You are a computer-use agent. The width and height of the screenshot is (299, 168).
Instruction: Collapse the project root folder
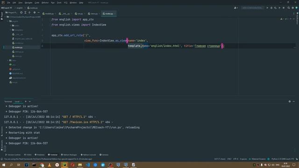[5, 17]
